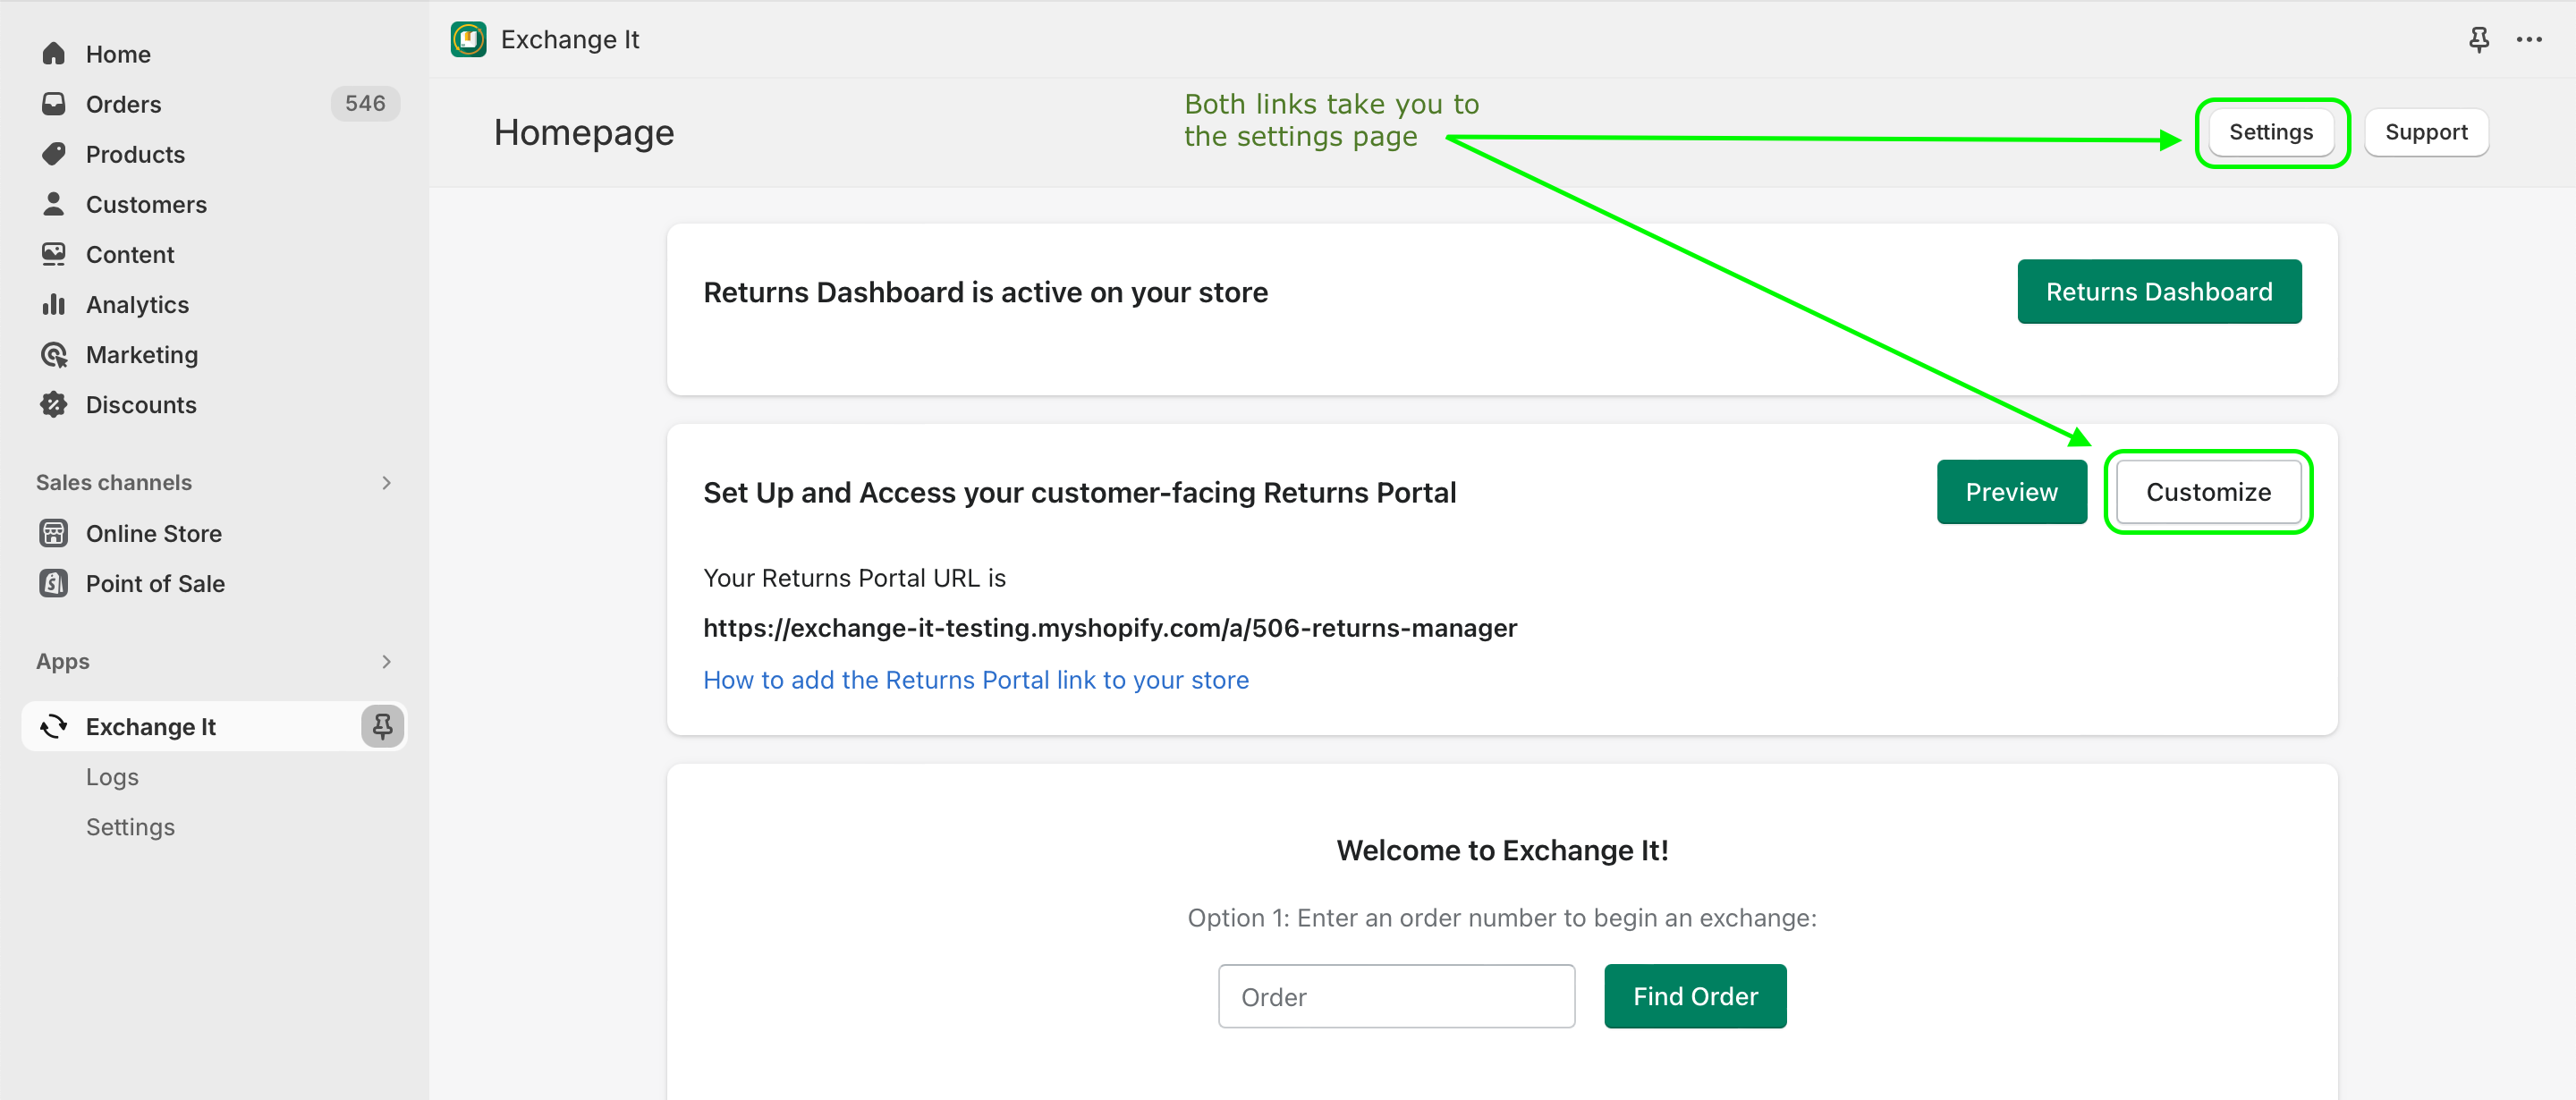Screen dimensions: 2576x1100
Task: Click 'Set Up and Access' Returns Portal heading
Action: pyautogui.click(x=1079, y=492)
